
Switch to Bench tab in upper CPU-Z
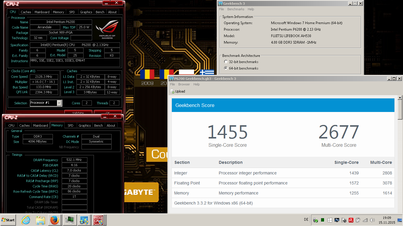pos(100,12)
